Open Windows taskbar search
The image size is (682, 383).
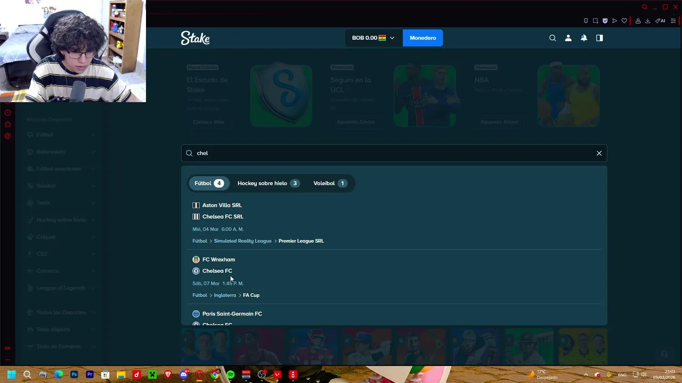click(27, 374)
